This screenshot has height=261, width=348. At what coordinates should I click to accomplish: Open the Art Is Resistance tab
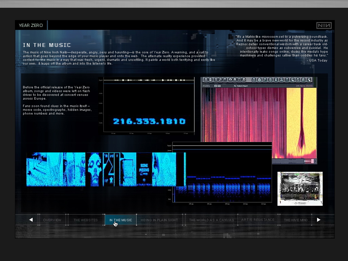coord(258,220)
